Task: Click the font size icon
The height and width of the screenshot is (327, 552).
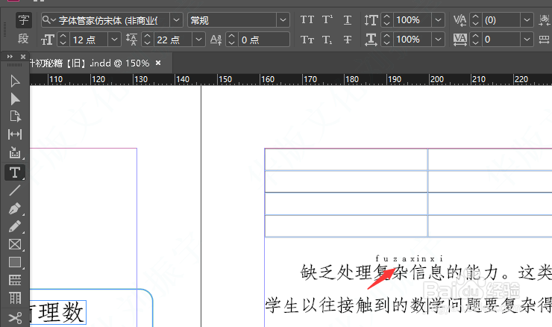Action: click(x=48, y=40)
